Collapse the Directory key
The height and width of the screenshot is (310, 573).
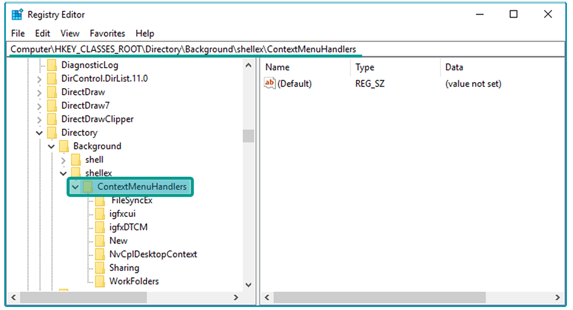point(39,133)
